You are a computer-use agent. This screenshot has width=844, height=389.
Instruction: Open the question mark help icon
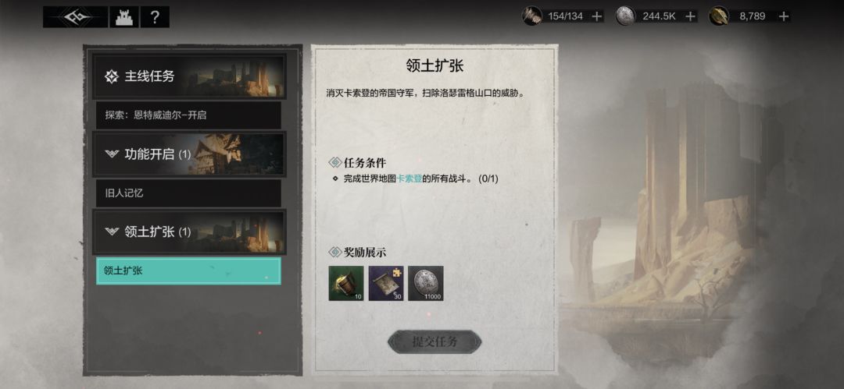click(155, 17)
